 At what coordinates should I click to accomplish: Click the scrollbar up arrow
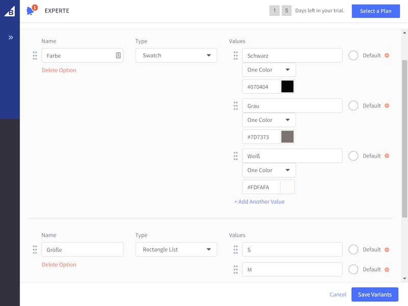[x=404, y=33]
